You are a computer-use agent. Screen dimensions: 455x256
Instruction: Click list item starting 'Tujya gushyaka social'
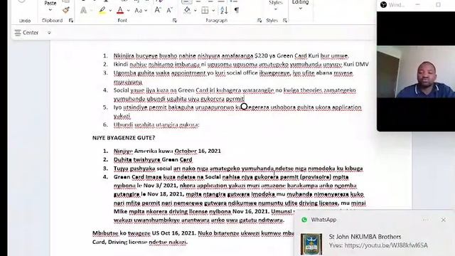[x=238, y=169]
